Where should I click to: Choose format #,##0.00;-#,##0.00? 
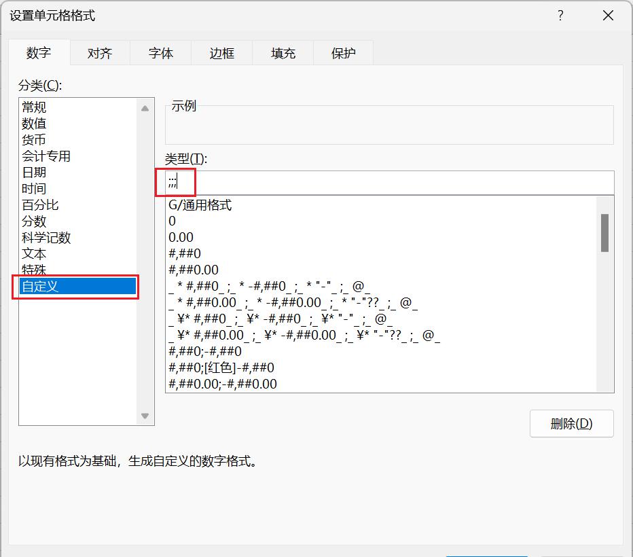[382, 384]
